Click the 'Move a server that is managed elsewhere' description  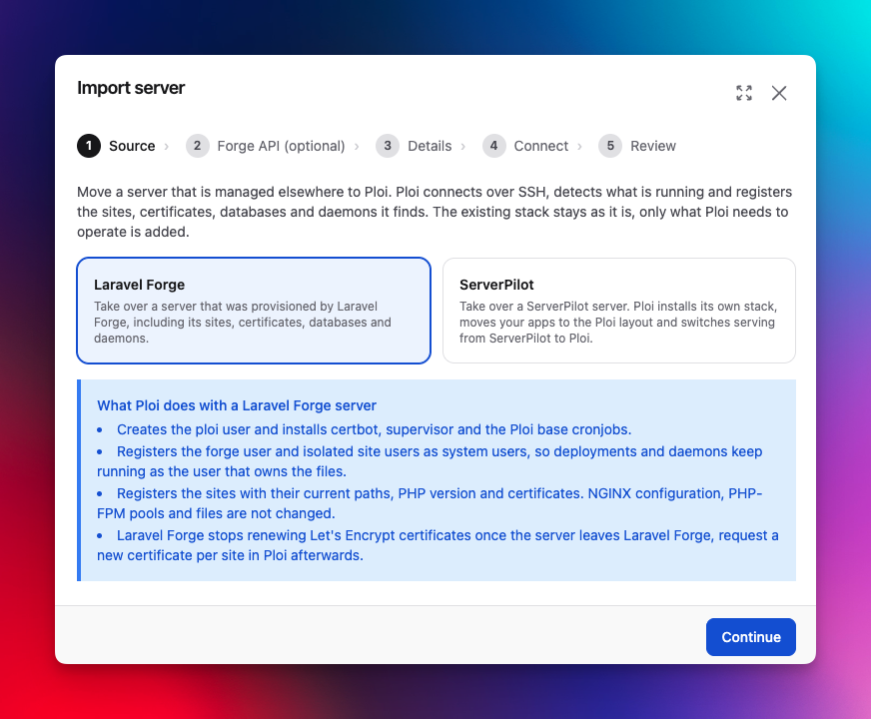pyautogui.click(x=435, y=212)
